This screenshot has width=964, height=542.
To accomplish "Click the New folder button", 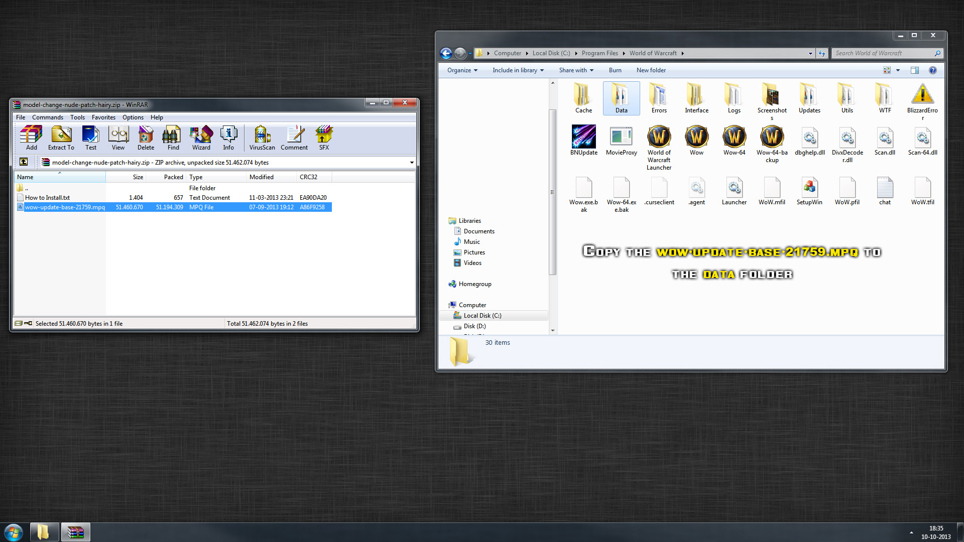I will [651, 70].
